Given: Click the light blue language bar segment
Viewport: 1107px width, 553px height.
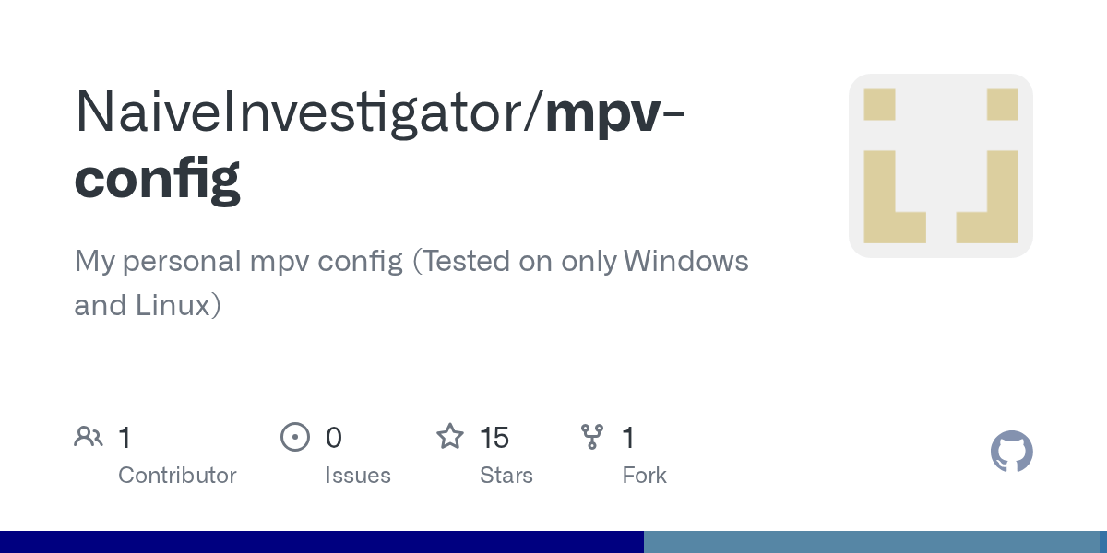Looking at the screenshot, I should pos(872,542).
